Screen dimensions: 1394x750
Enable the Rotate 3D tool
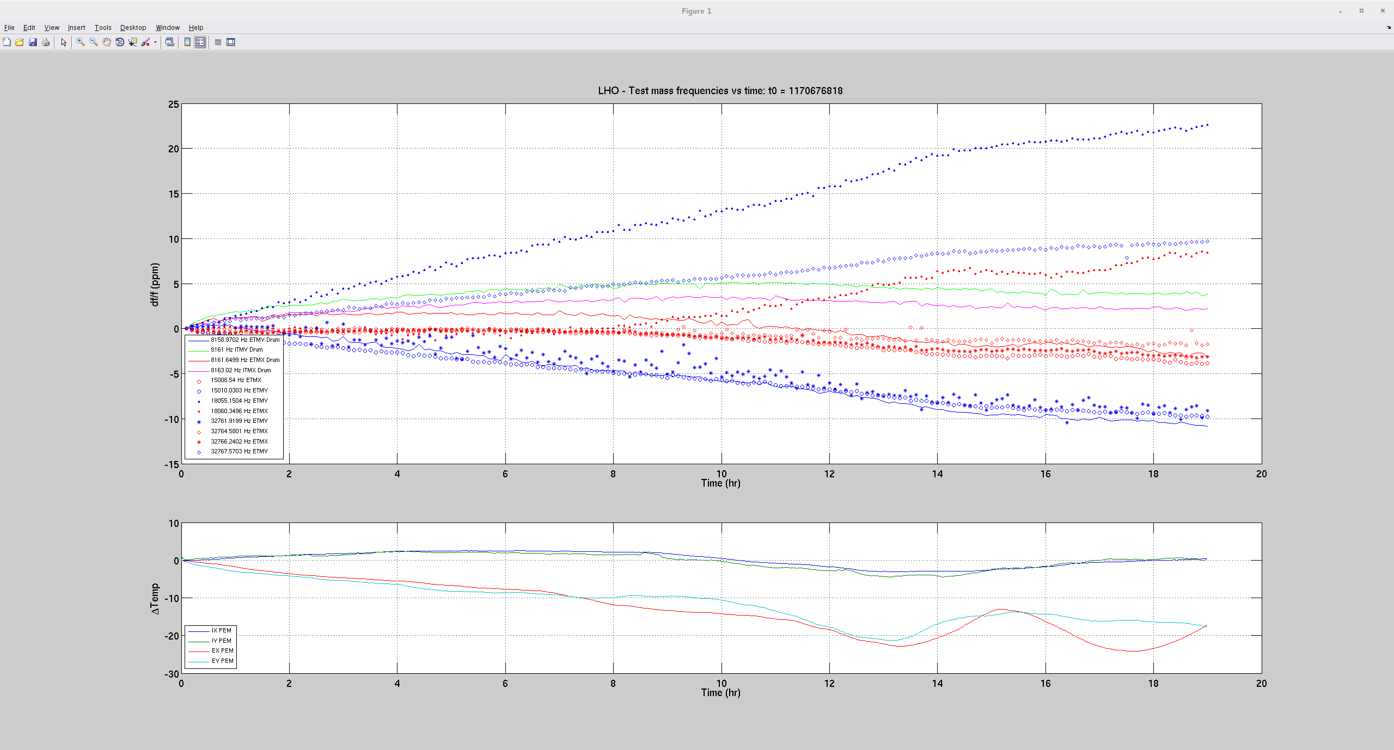120,42
